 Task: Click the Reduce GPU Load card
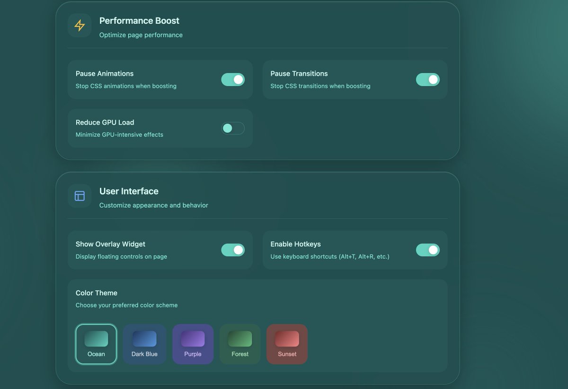tap(160, 128)
